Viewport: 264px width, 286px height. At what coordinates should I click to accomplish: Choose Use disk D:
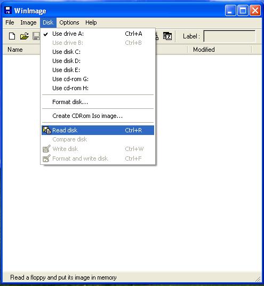pyautogui.click(x=98, y=61)
